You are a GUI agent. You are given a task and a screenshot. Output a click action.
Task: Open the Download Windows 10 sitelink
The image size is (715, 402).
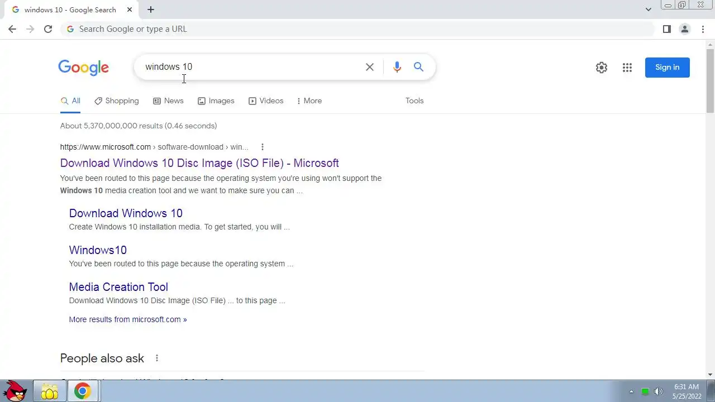[x=126, y=213]
